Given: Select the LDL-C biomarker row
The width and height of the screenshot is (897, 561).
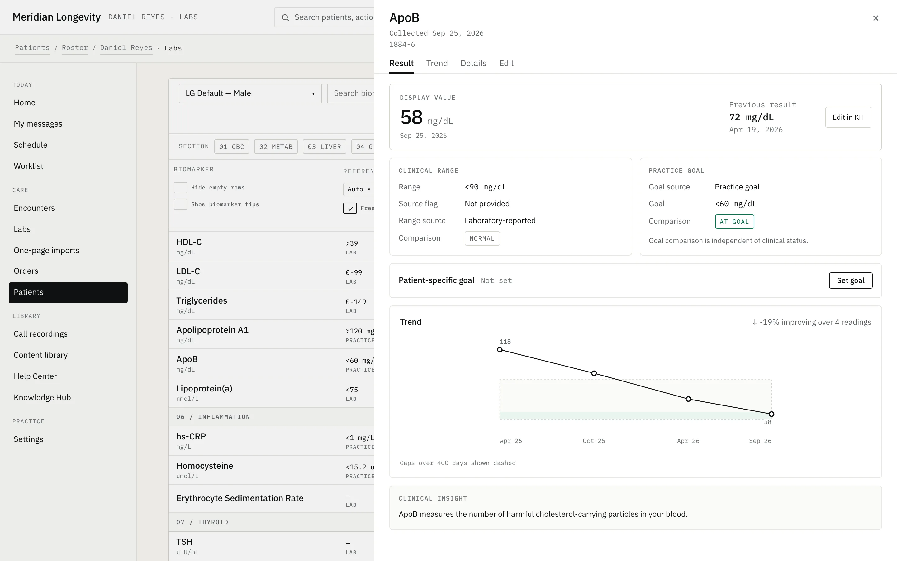Looking at the screenshot, I should [271, 276].
